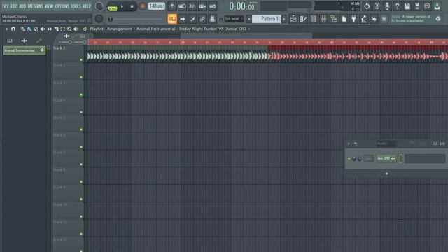Open the HELP menu
This screenshot has width=448, height=252.
pos(87,6)
